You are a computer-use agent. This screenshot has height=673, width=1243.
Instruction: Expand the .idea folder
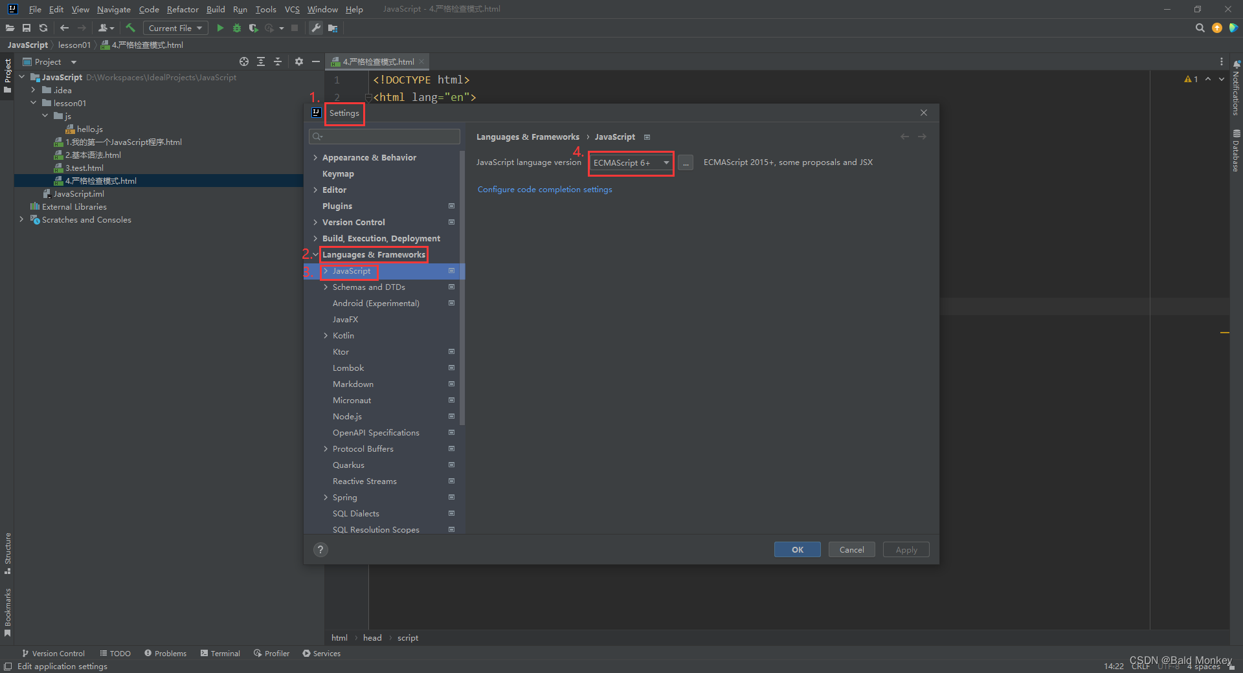point(34,90)
